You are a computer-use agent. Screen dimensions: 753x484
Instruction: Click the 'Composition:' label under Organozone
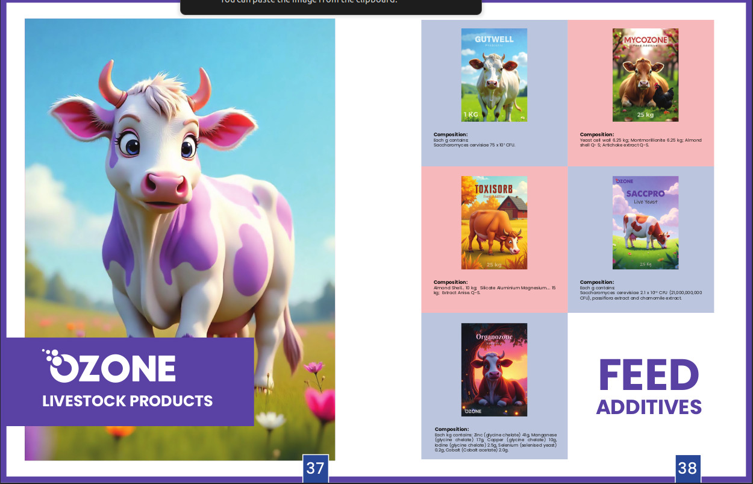pyautogui.click(x=452, y=429)
